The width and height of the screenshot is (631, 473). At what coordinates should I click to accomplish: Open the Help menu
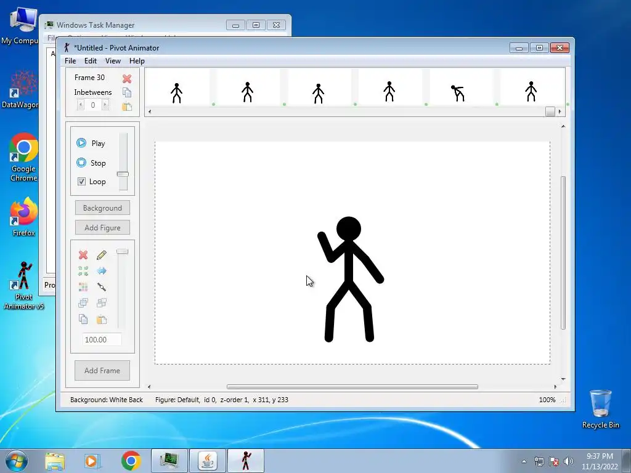(x=137, y=61)
